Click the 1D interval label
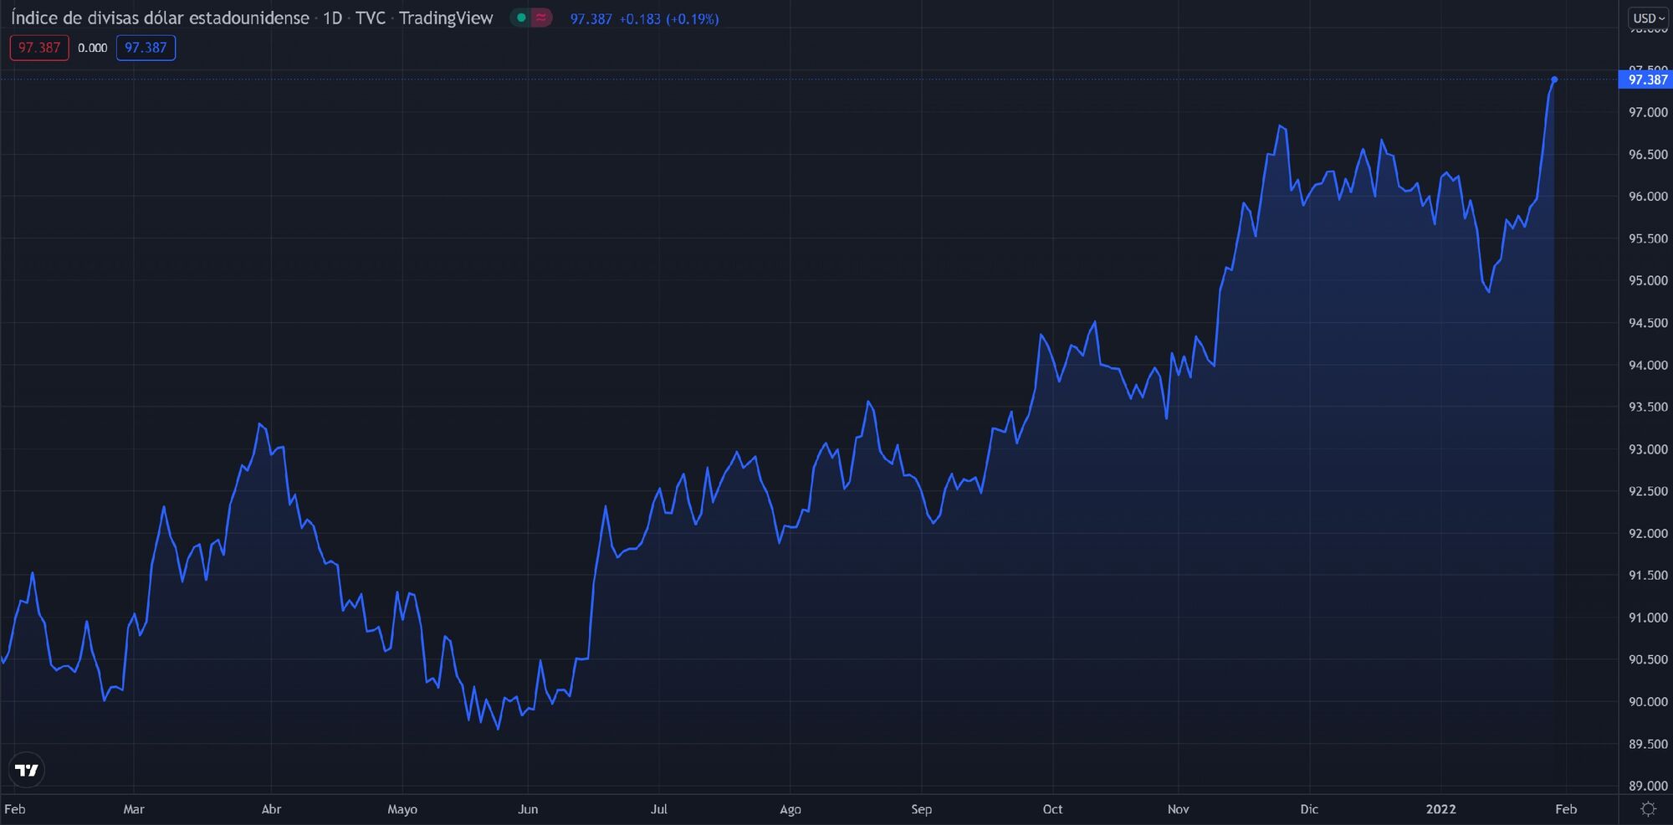The width and height of the screenshot is (1673, 825). click(333, 18)
